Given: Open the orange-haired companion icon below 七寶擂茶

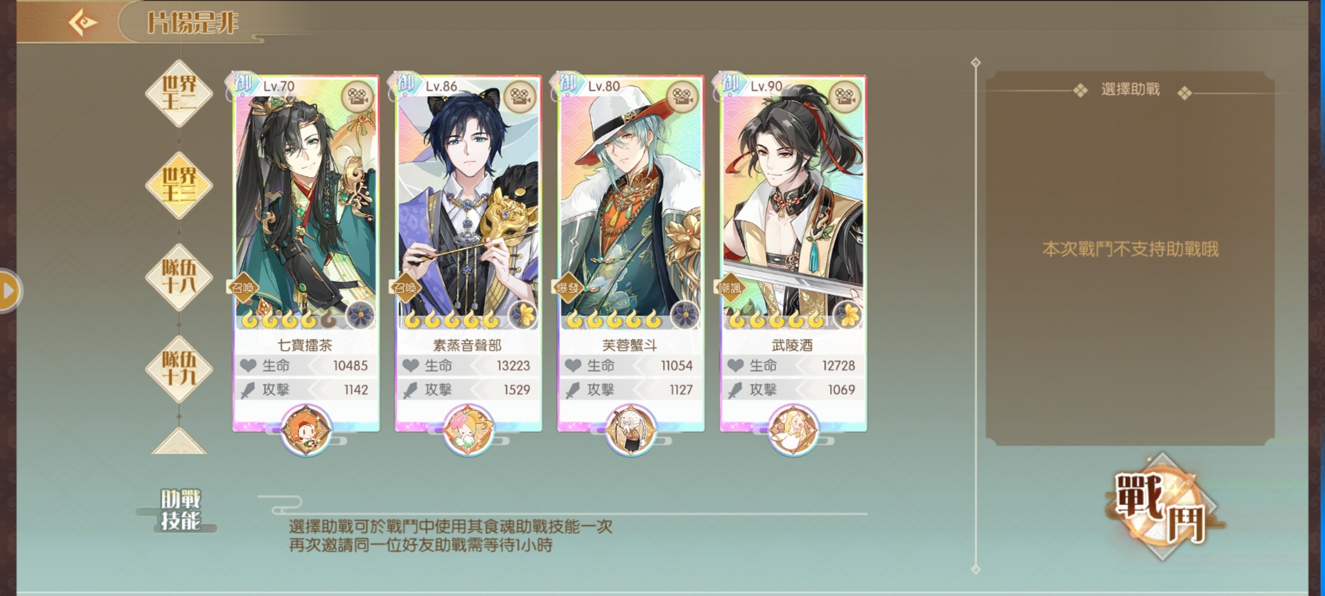Looking at the screenshot, I should point(306,430).
